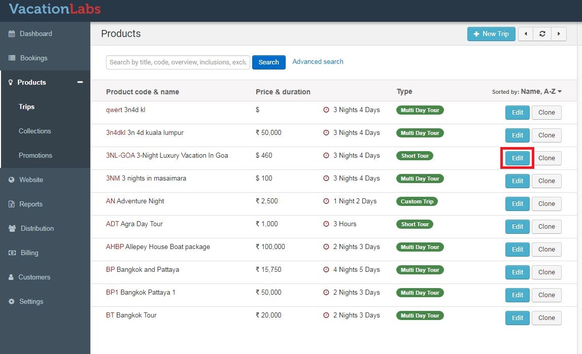582x354 pixels.
Task: Edit the Agra Day Tour trip
Action: point(518,227)
